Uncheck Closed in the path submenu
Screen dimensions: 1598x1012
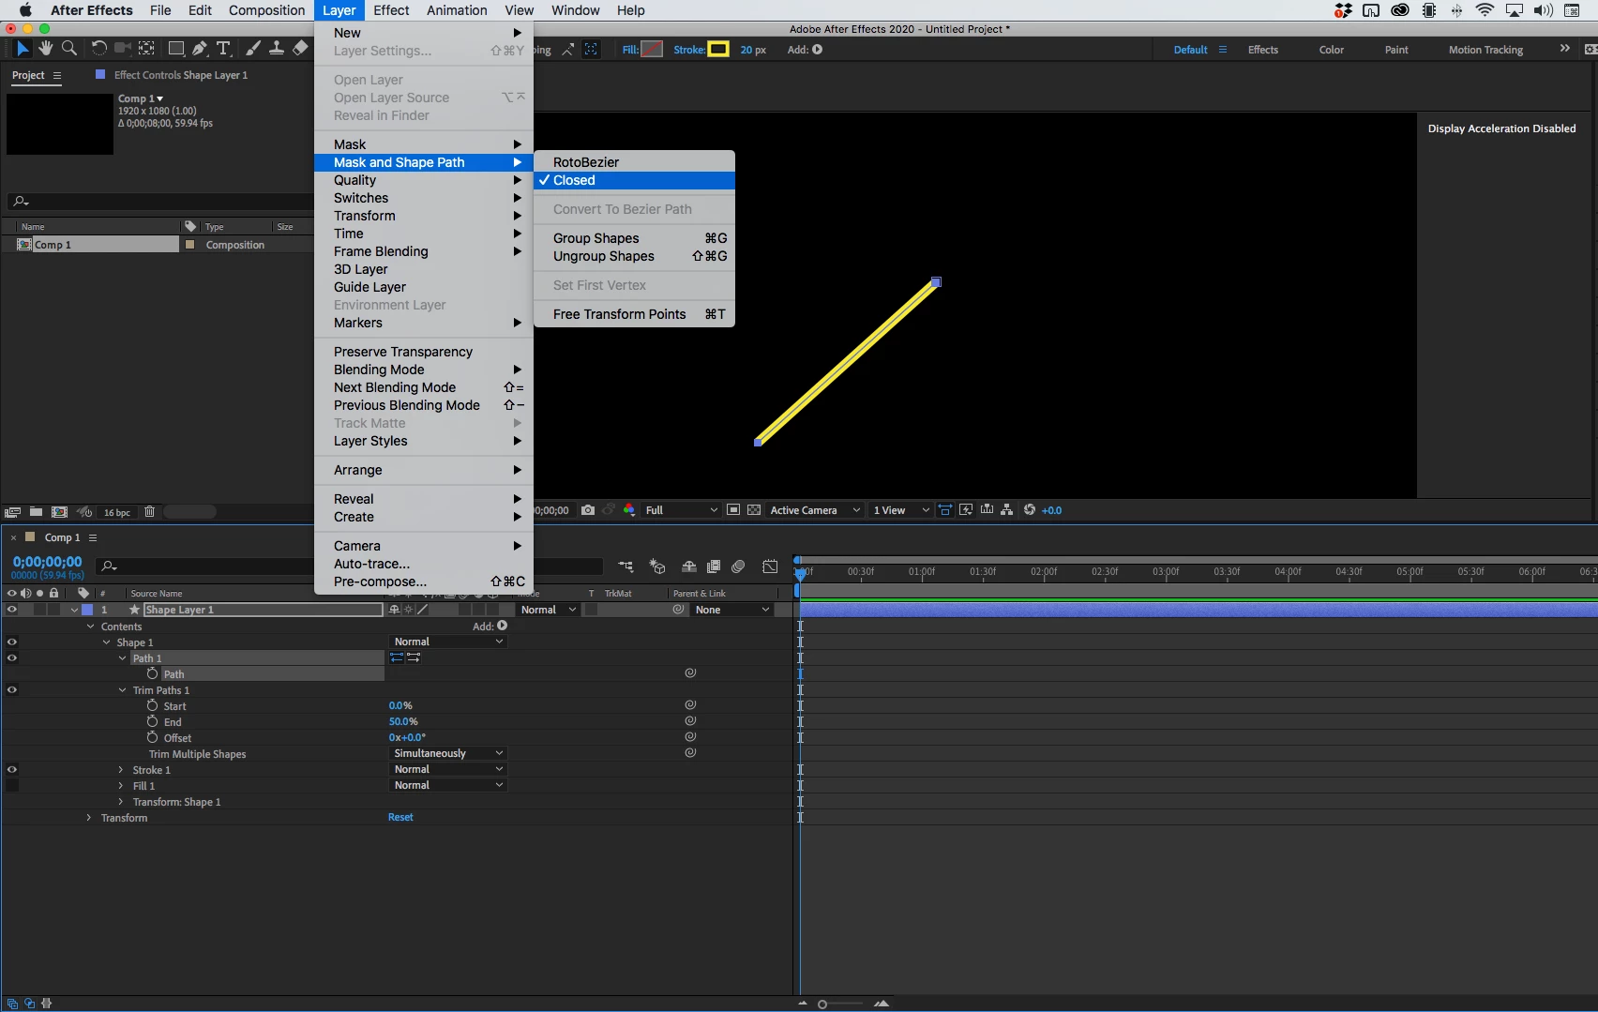click(x=634, y=180)
